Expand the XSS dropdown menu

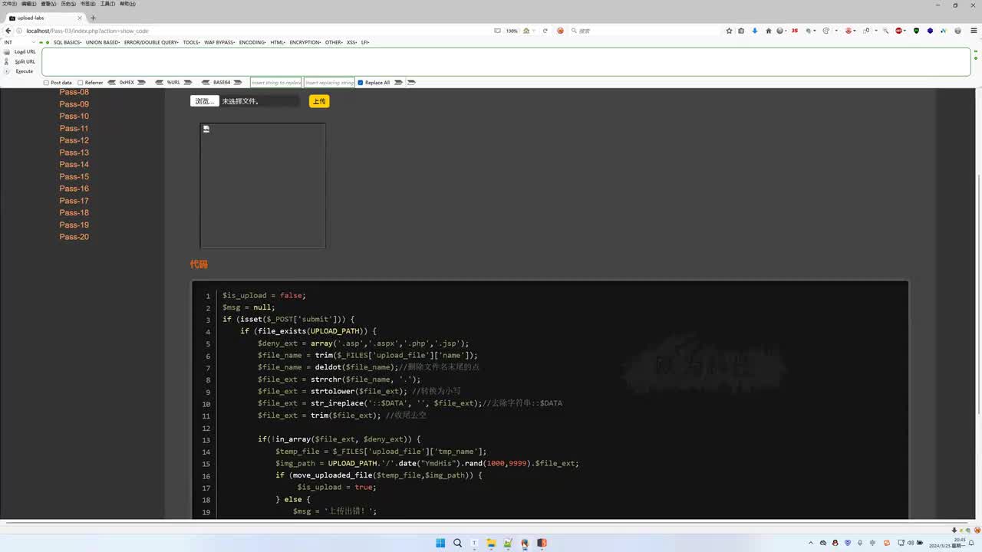click(352, 42)
